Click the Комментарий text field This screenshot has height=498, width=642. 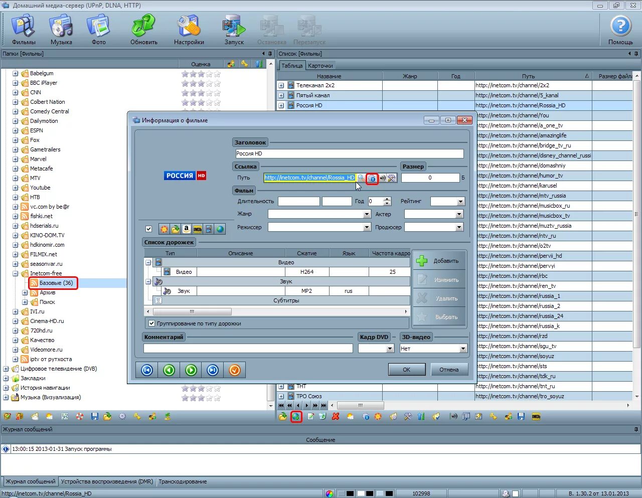coord(248,349)
